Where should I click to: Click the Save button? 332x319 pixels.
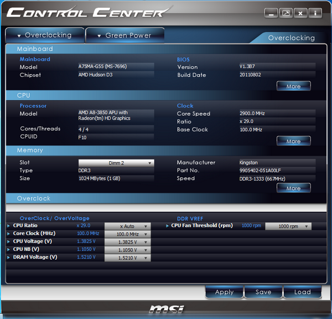[x=263, y=292]
